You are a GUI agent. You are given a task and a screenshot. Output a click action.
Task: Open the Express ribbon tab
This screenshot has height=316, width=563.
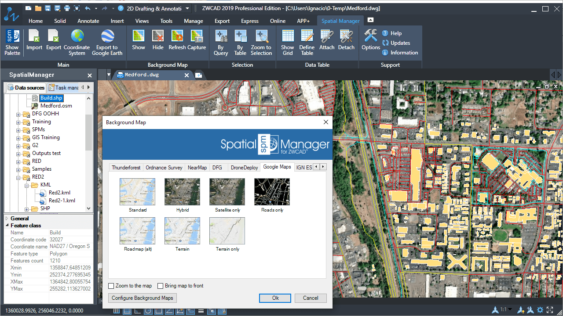point(250,21)
